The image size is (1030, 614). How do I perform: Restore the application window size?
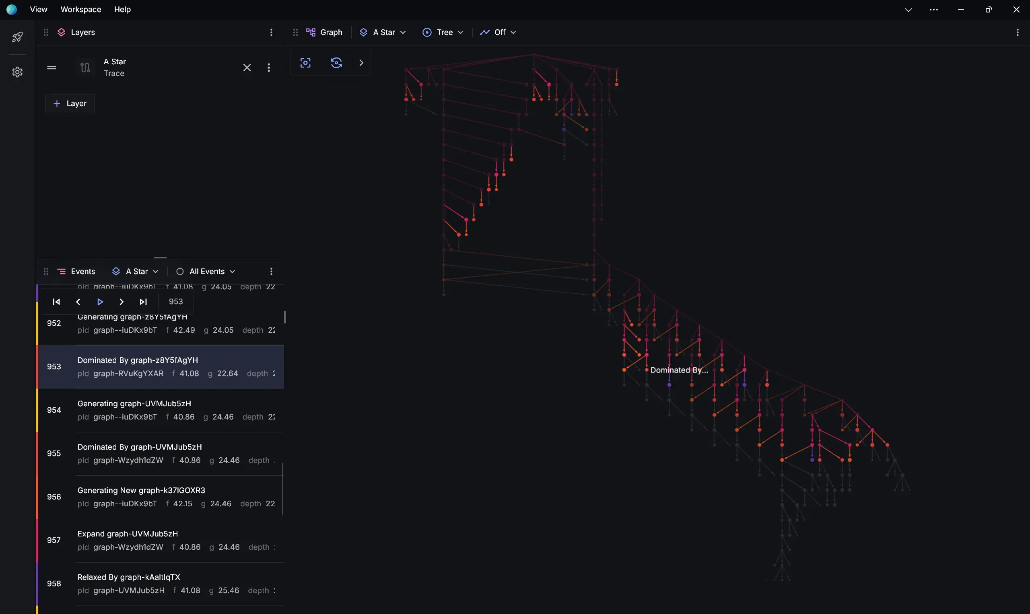(989, 10)
